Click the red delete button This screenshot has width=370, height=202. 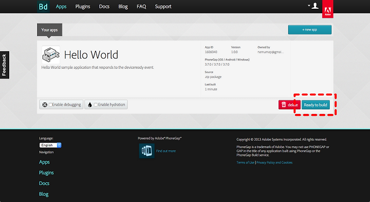coord(289,105)
